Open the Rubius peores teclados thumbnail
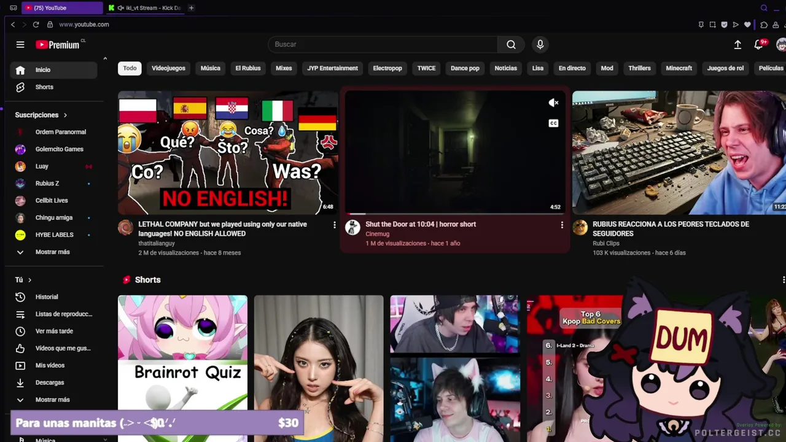 click(x=679, y=153)
